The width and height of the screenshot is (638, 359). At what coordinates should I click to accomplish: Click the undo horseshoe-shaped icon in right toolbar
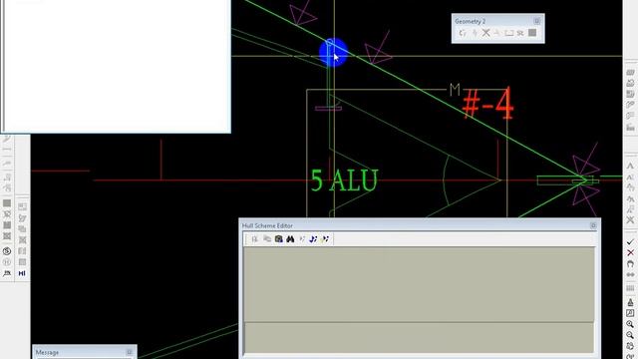(630, 263)
